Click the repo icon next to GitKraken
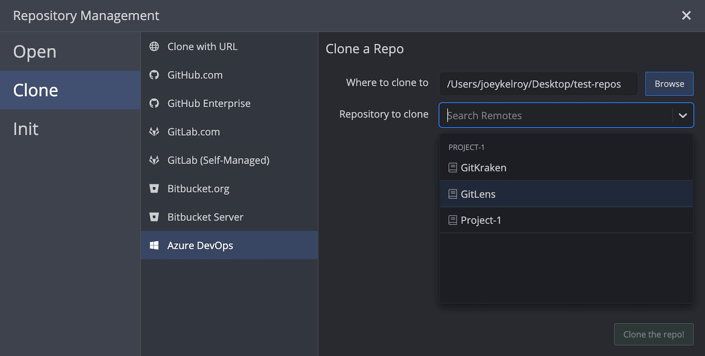This screenshot has height=356, width=705. coord(453,167)
